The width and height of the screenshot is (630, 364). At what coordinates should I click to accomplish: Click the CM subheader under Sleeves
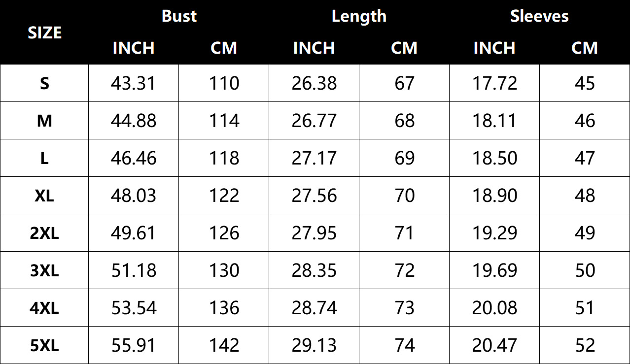pyautogui.click(x=585, y=48)
